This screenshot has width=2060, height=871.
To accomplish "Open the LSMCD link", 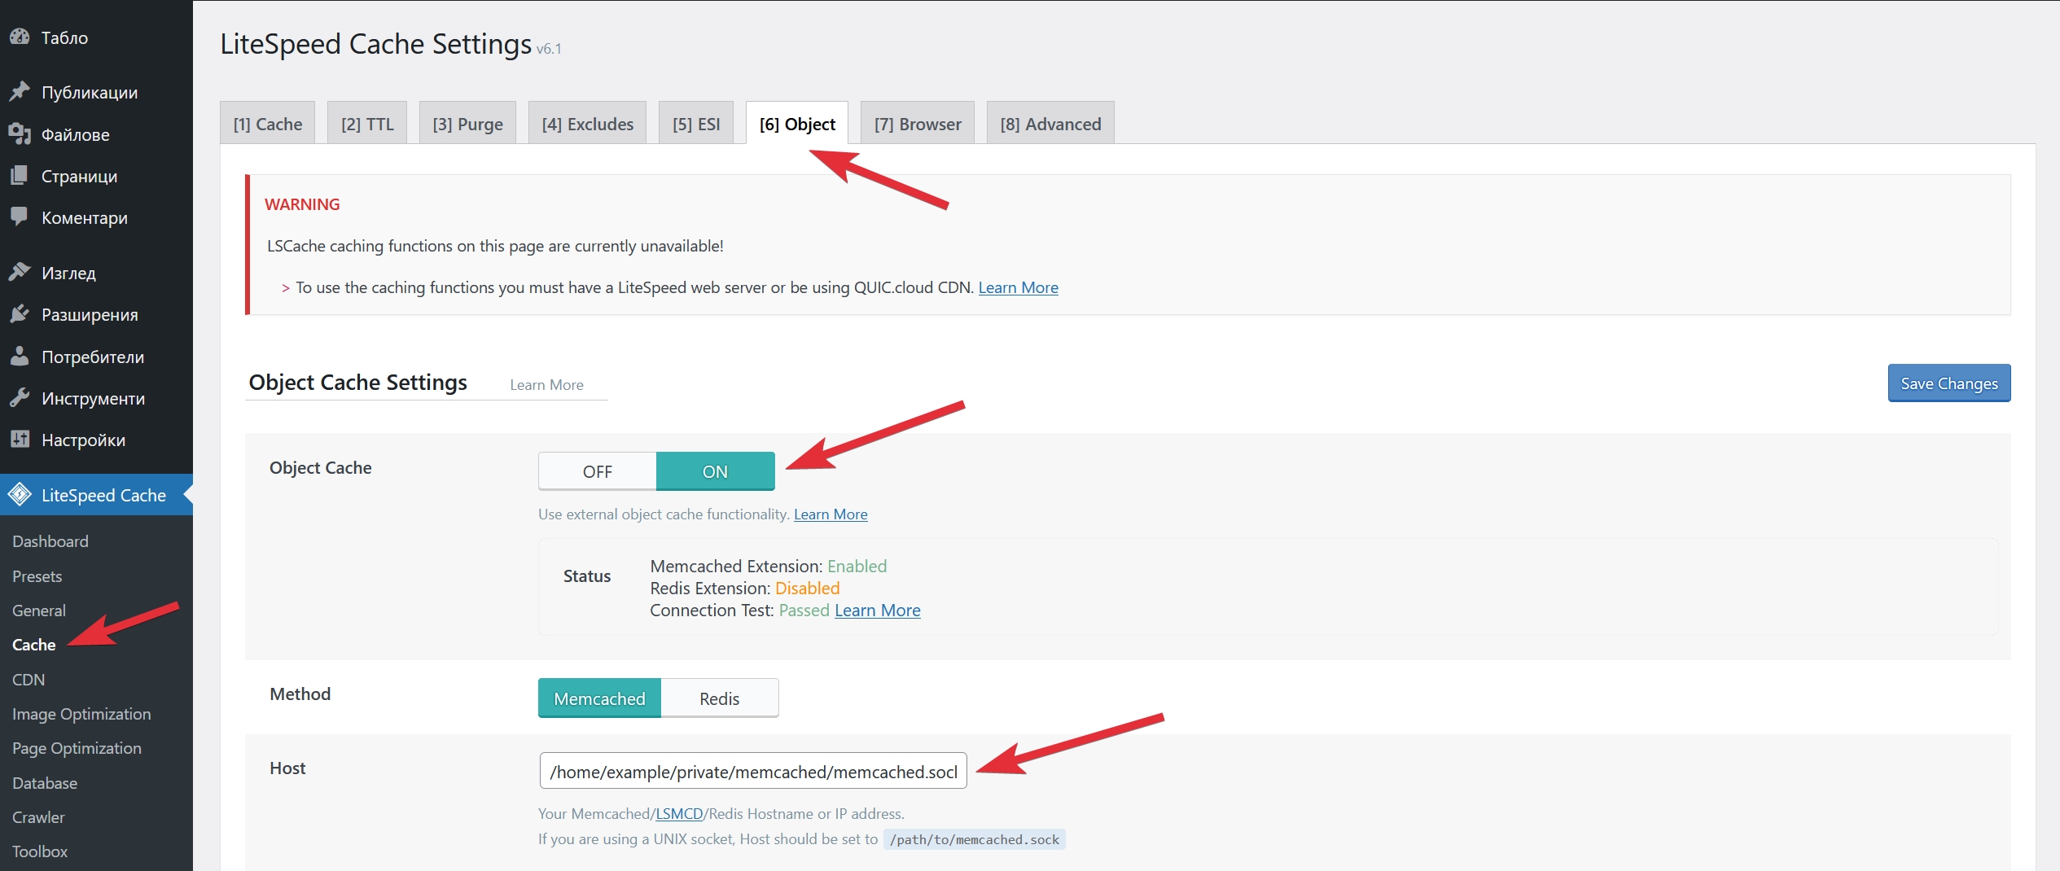I will [679, 813].
